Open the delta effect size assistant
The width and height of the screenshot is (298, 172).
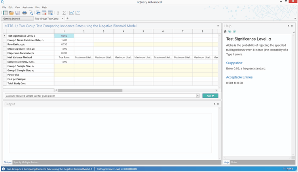point(58,13)
